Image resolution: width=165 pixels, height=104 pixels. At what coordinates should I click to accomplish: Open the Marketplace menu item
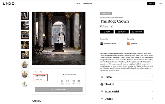(88, 4)
